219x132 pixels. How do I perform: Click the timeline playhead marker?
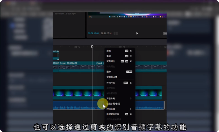pos(92,47)
